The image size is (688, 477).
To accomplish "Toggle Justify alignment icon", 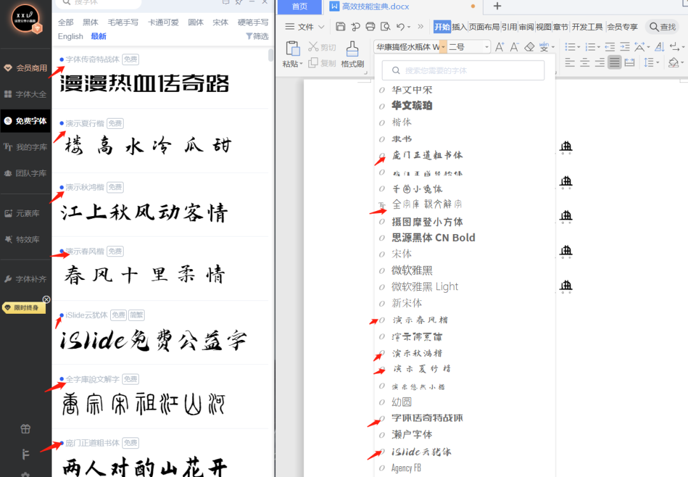I will (x=615, y=62).
